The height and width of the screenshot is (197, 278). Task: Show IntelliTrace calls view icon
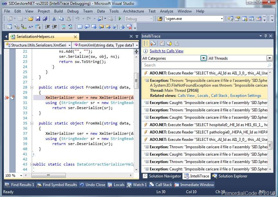pos(153,43)
